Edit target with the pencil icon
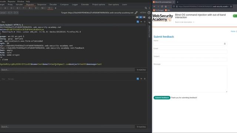This screenshot has height=133, width=237. tap(136, 13)
